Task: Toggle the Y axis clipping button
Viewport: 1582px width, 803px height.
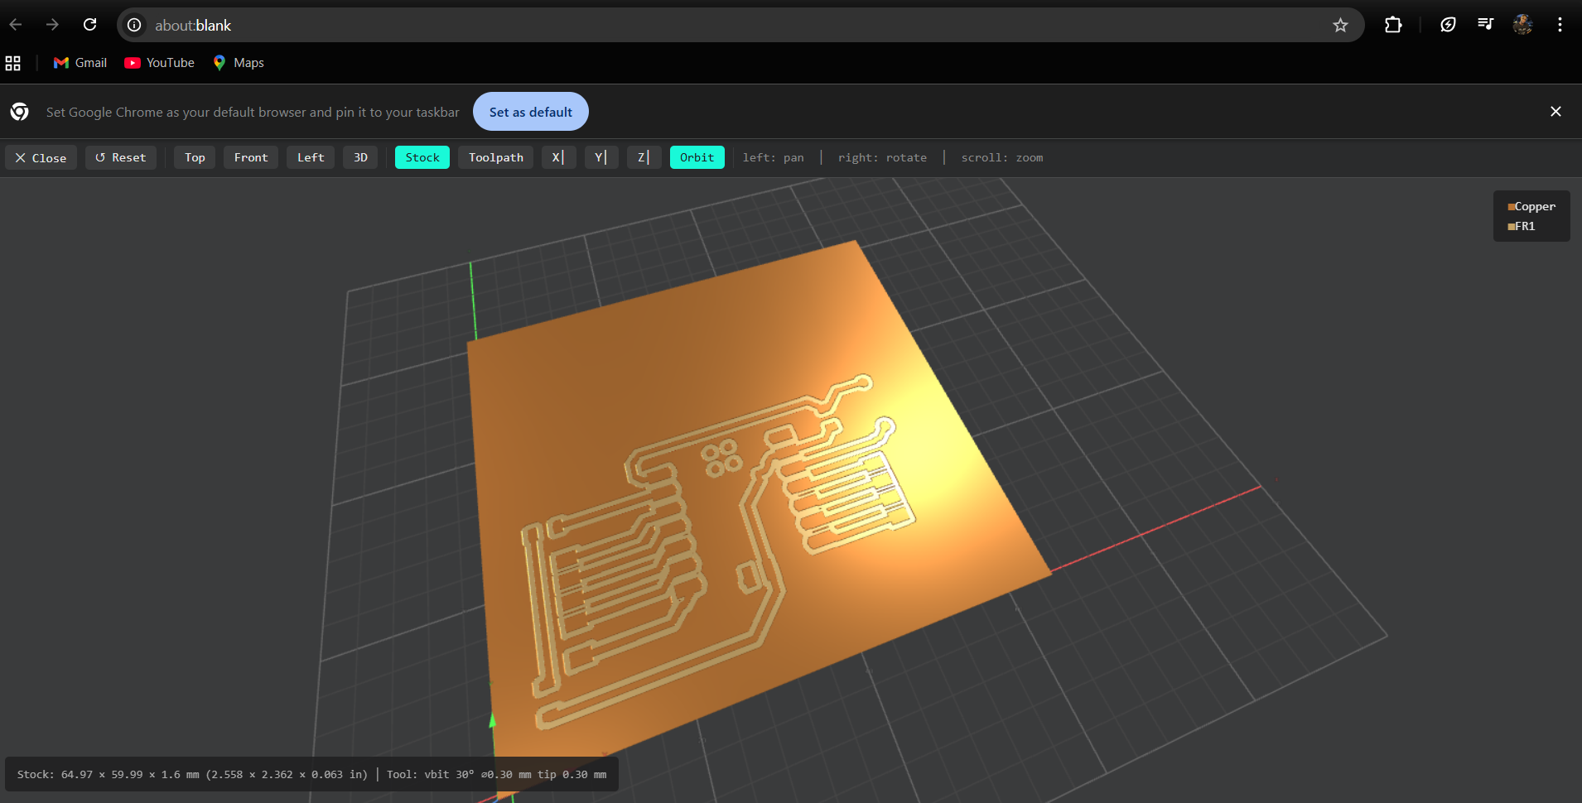Action: point(601,157)
